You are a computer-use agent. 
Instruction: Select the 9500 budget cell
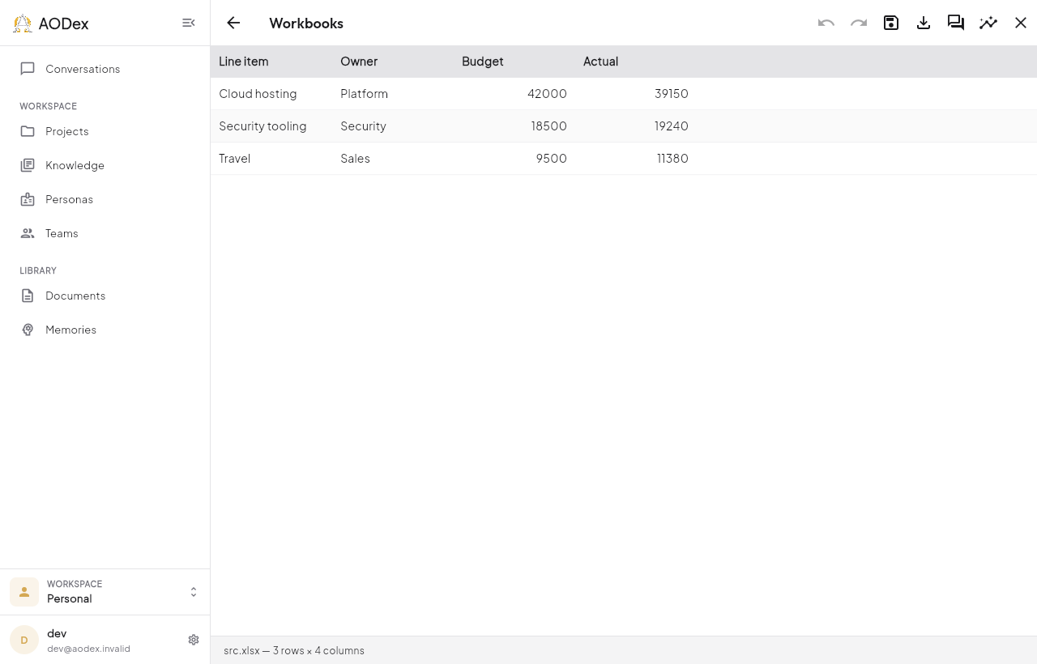(x=514, y=159)
